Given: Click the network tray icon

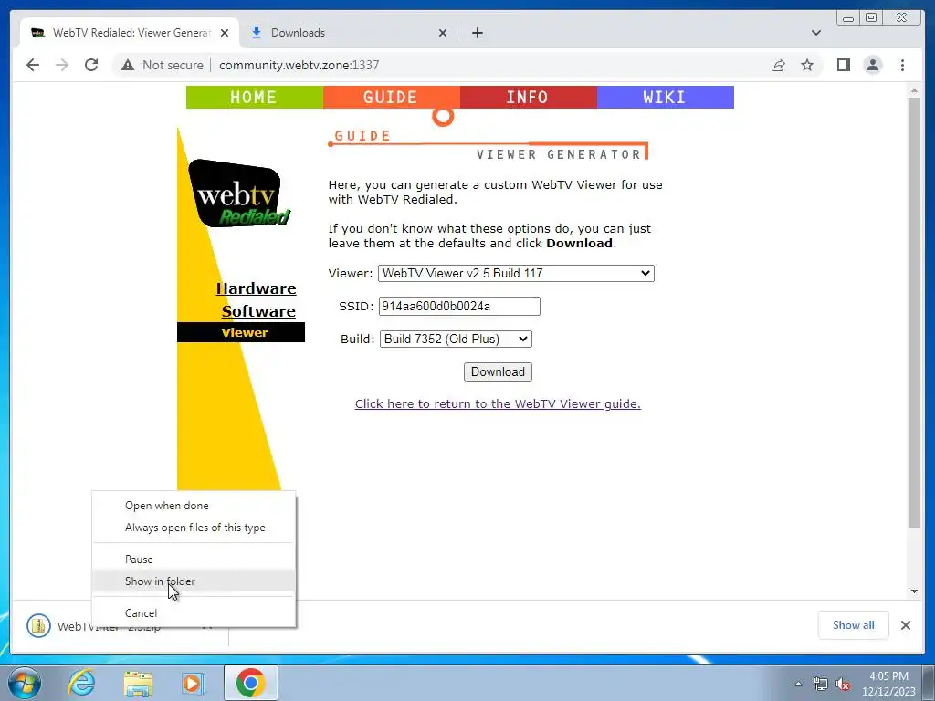Looking at the screenshot, I should point(821,684).
